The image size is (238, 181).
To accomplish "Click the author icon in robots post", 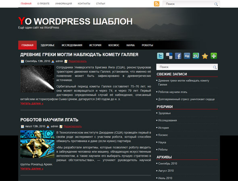I will [x=48, y=127].
